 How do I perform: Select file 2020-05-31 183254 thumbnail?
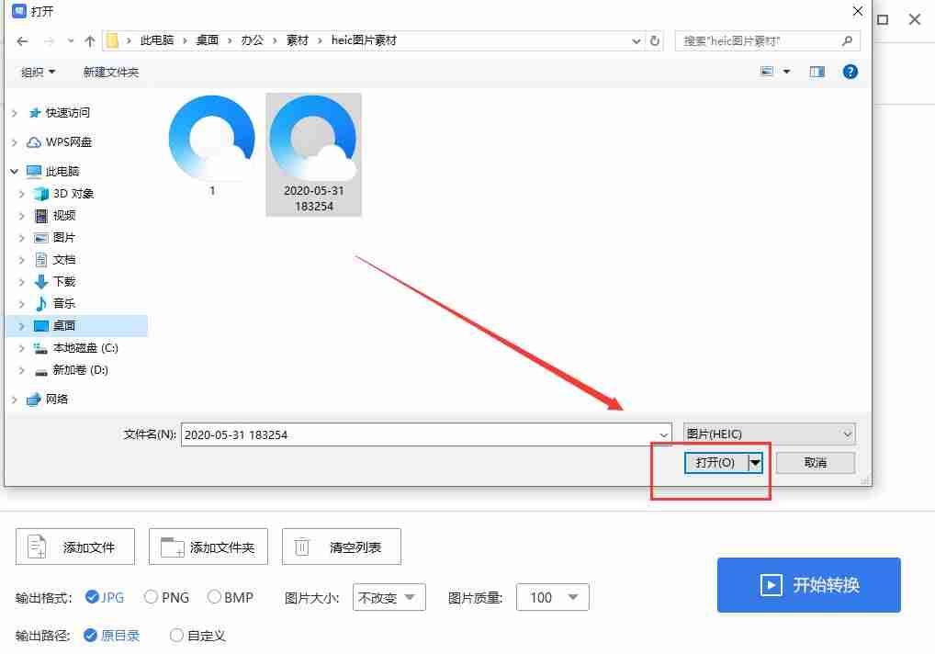(x=313, y=154)
